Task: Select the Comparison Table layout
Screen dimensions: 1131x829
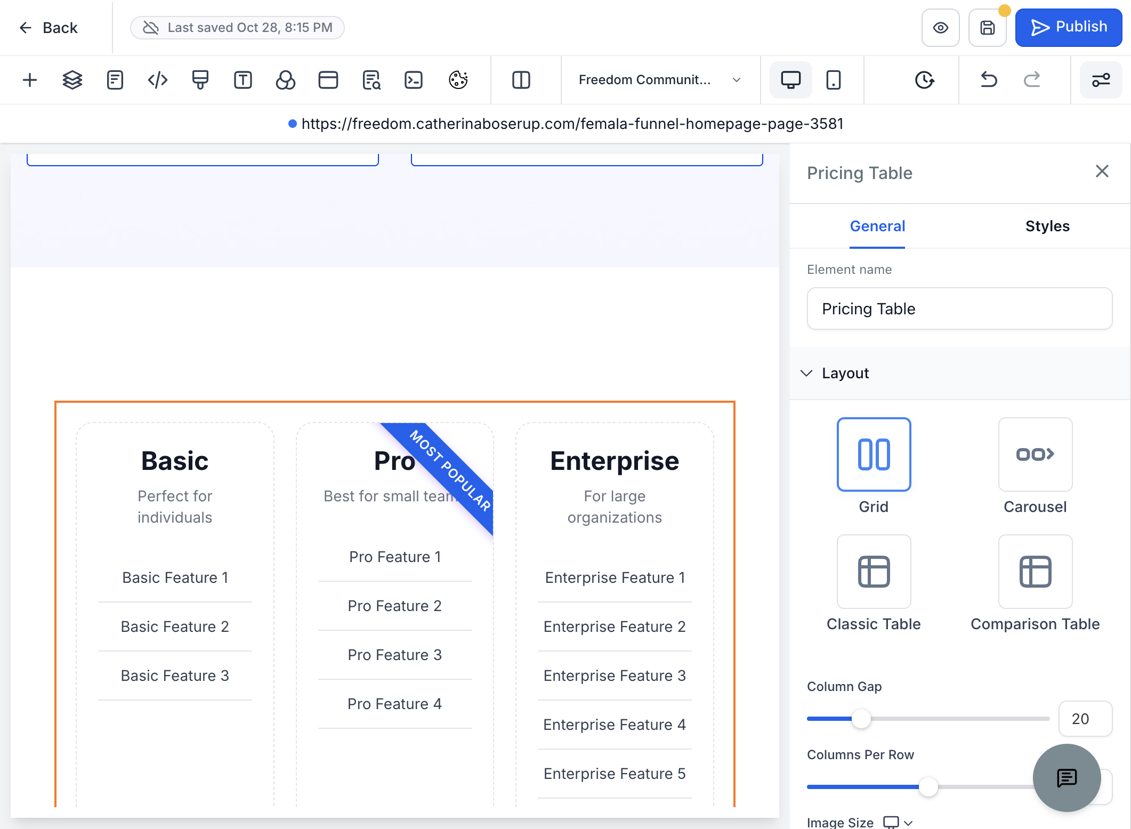Action: click(1035, 572)
